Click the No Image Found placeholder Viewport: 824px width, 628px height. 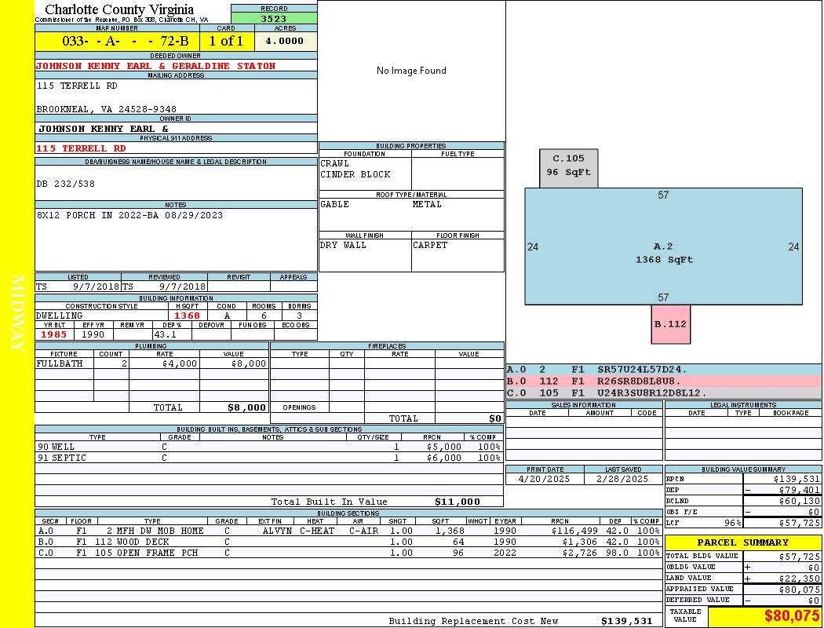[411, 71]
